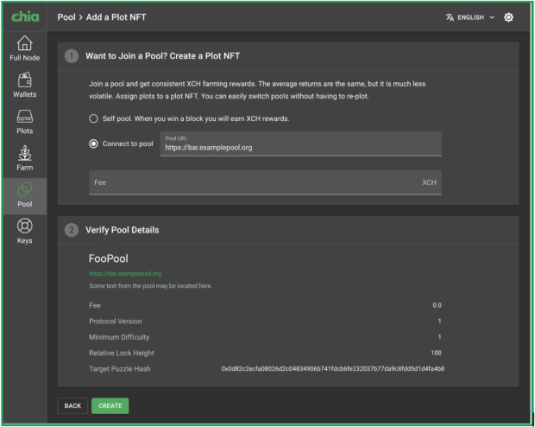This screenshot has width=535, height=427.
Task: Go to the Plots section
Action: [x=24, y=122]
